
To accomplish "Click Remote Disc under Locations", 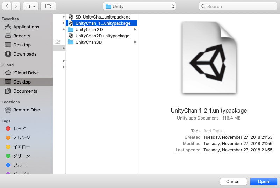I will [x=27, y=110].
